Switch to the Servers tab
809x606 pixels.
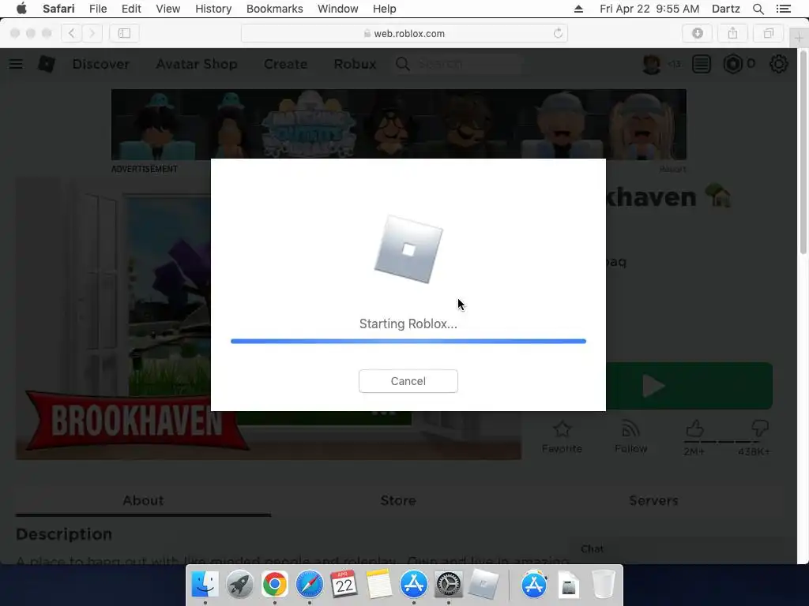click(653, 500)
